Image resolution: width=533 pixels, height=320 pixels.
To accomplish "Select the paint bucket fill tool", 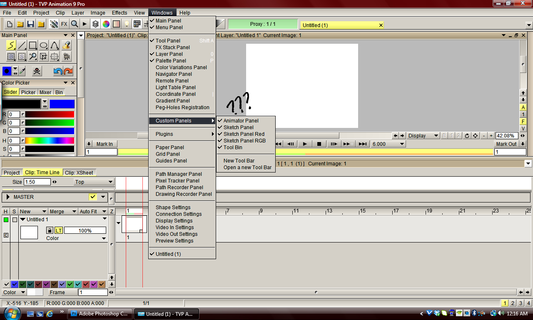I will tap(66, 45).
